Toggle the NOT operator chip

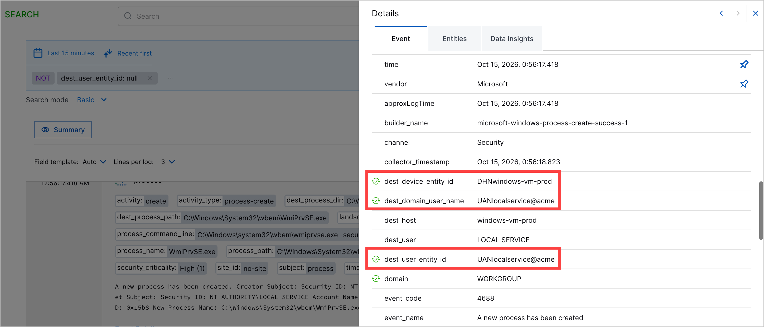pos(43,78)
